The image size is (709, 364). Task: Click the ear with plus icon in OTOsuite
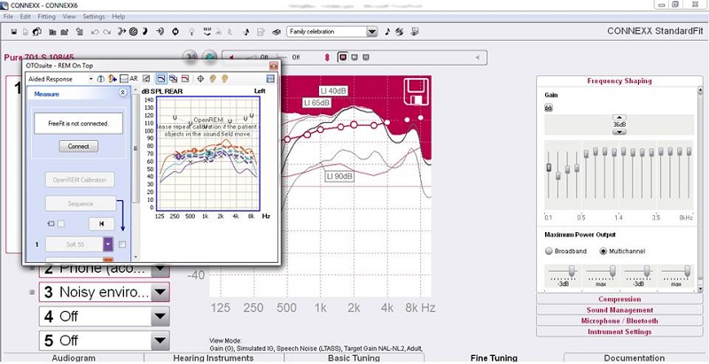click(x=113, y=79)
